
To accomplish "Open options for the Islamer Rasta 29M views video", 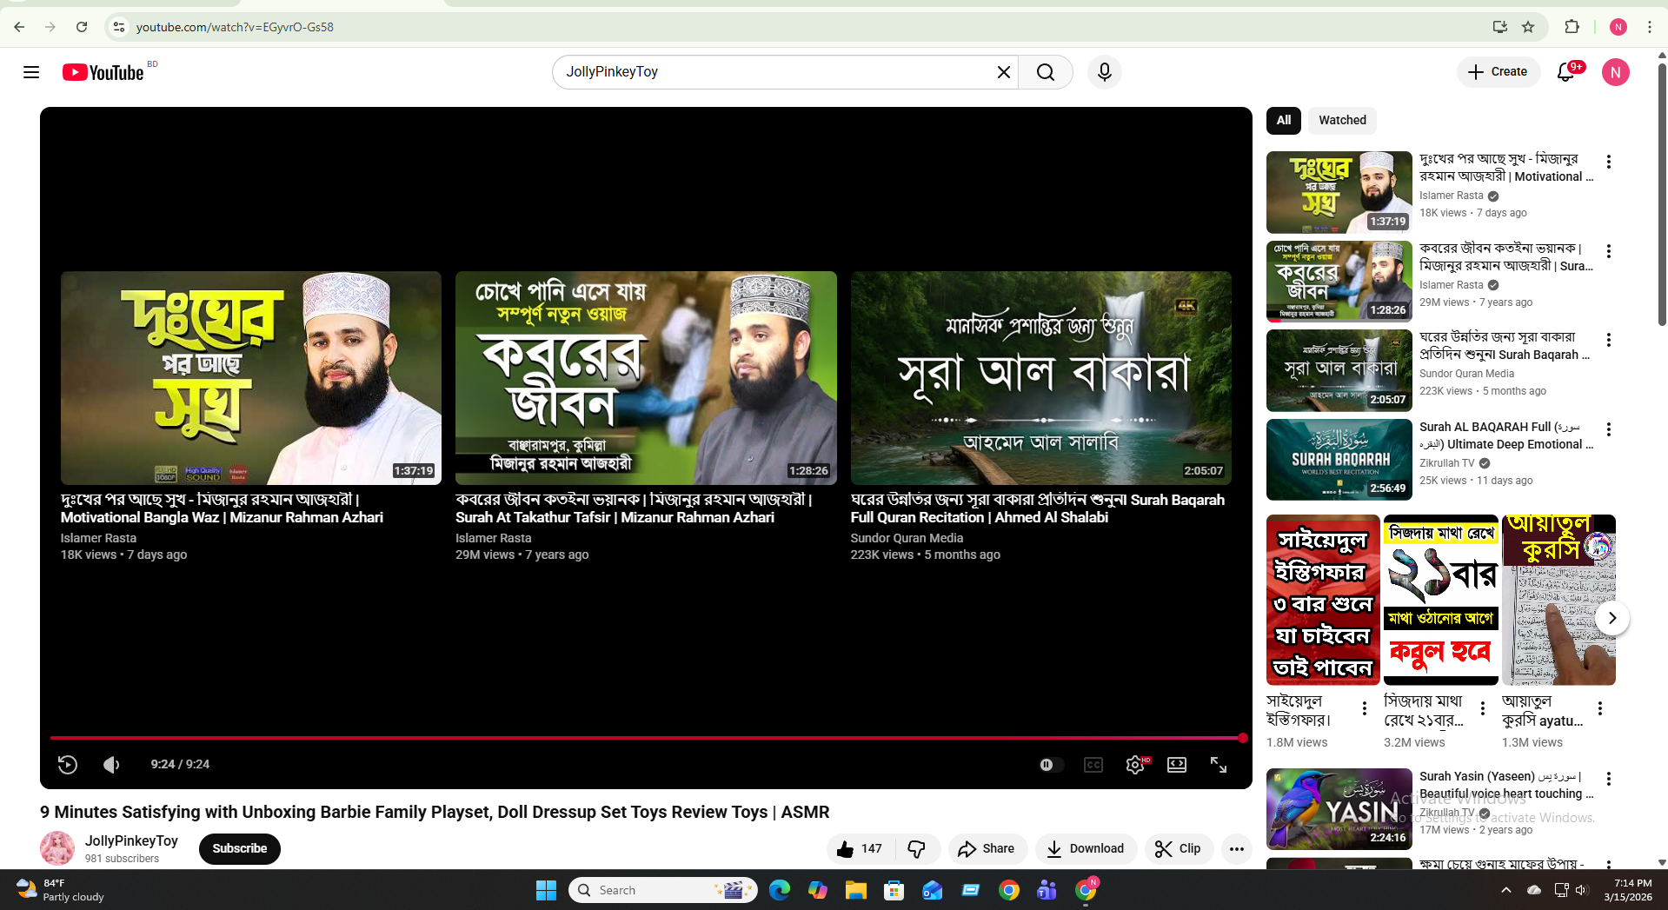I will pyautogui.click(x=1609, y=251).
